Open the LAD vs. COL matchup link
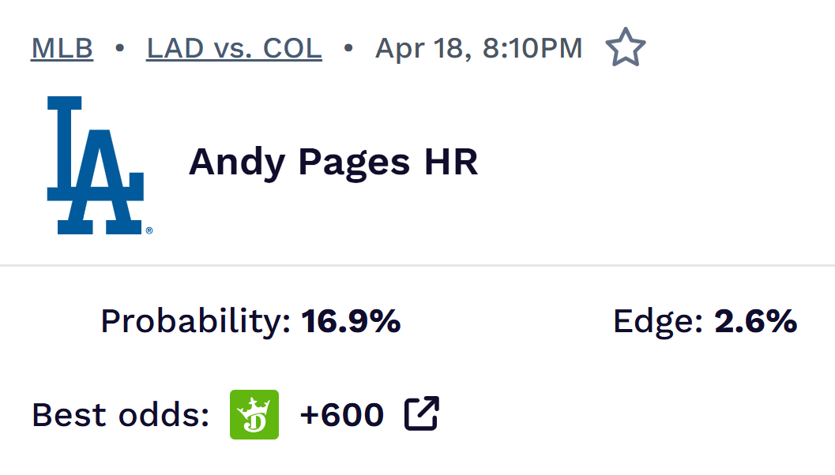835x475 pixels. [x=234, y=49]
